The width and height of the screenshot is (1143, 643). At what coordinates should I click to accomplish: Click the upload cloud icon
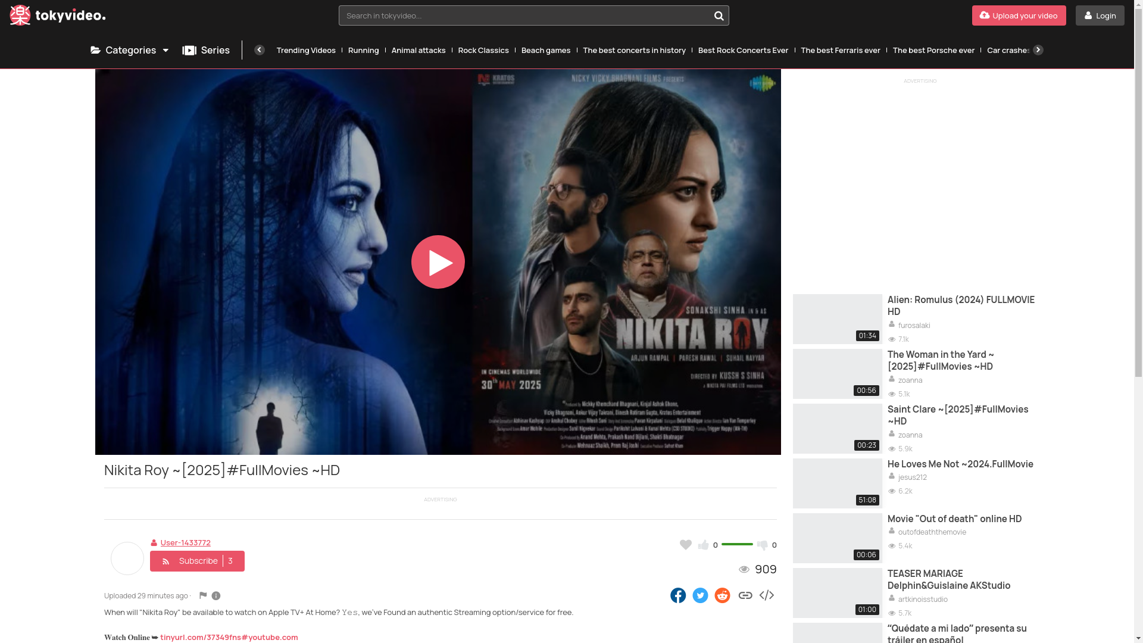click(985, 15)
